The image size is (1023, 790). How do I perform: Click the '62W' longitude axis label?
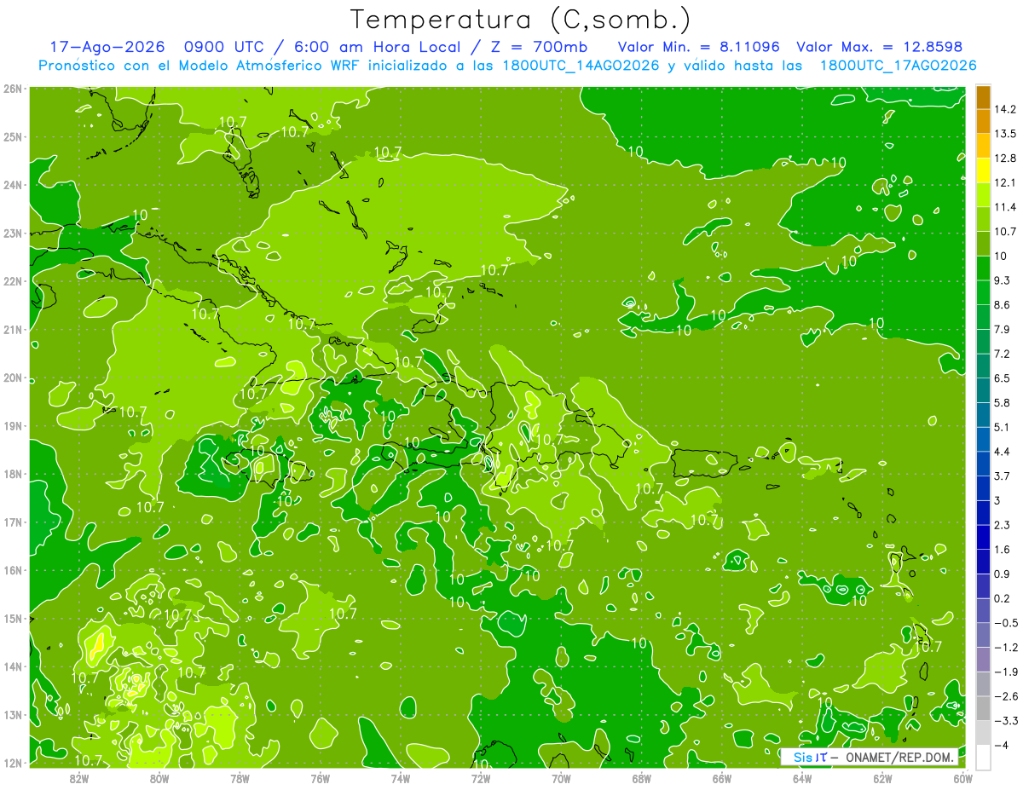pyautogui.click(x=882, y=778)
